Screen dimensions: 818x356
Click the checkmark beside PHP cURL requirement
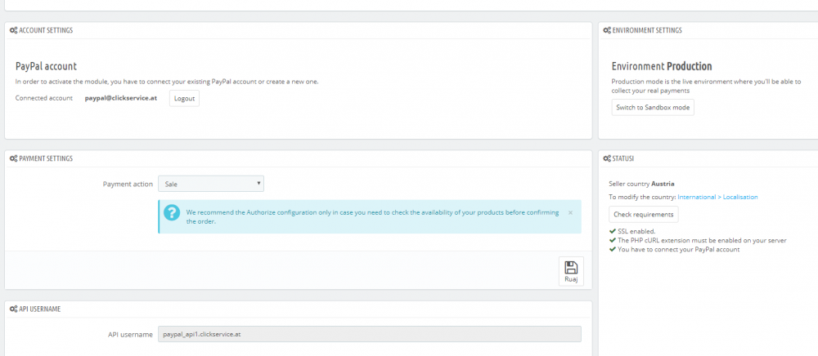613,240
